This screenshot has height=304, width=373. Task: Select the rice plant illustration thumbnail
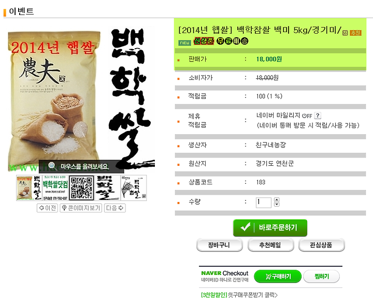click(134, 188)
